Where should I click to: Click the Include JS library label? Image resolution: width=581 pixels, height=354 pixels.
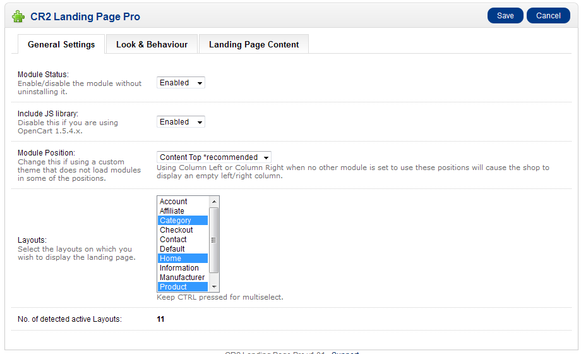point(48,114)
